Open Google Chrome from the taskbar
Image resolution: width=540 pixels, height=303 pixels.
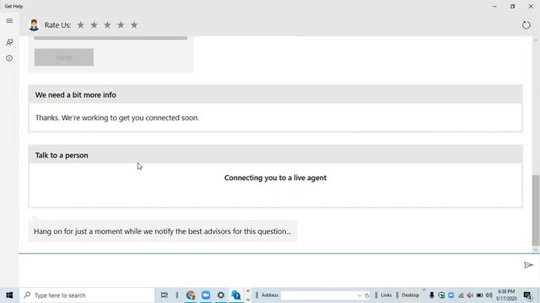coord(191,295)
